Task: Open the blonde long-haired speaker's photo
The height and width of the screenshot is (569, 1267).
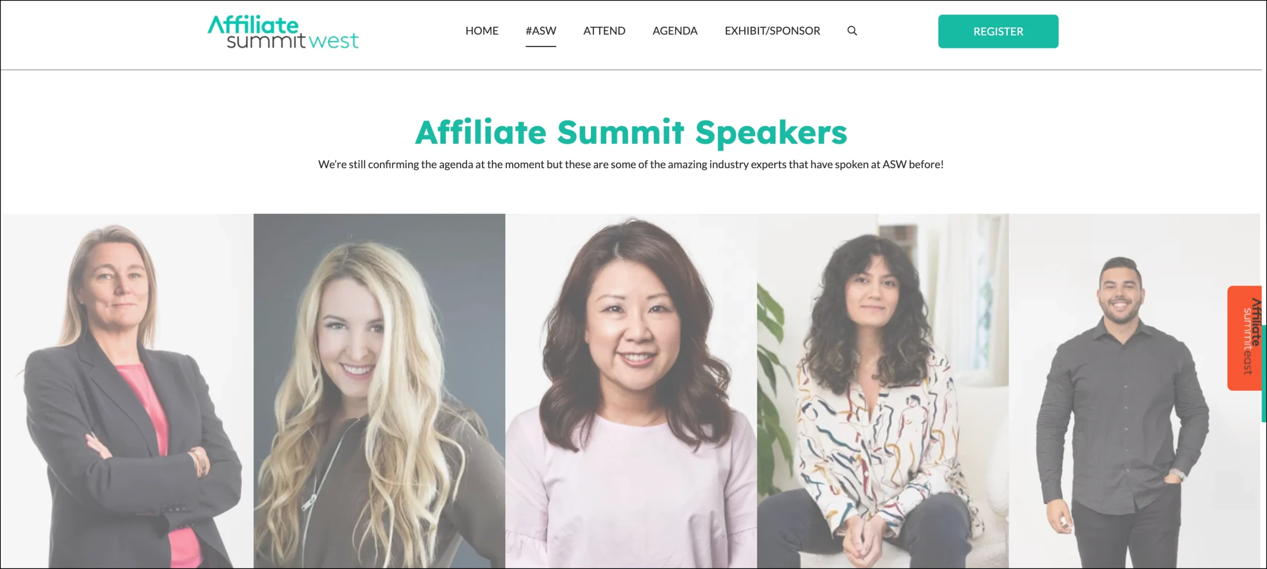Action: [379, 391]
